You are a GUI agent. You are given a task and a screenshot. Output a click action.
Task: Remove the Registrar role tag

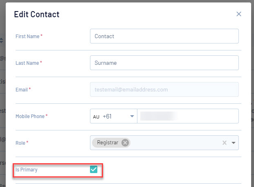pos(125,143)
